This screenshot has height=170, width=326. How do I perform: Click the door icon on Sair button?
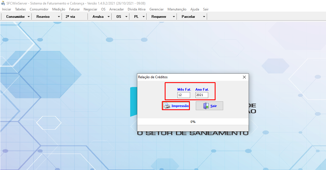click(206, 106)
